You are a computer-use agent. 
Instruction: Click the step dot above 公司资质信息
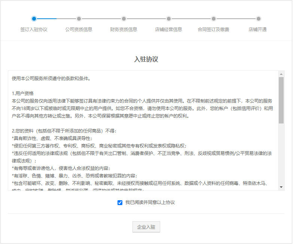coord(79,19)
